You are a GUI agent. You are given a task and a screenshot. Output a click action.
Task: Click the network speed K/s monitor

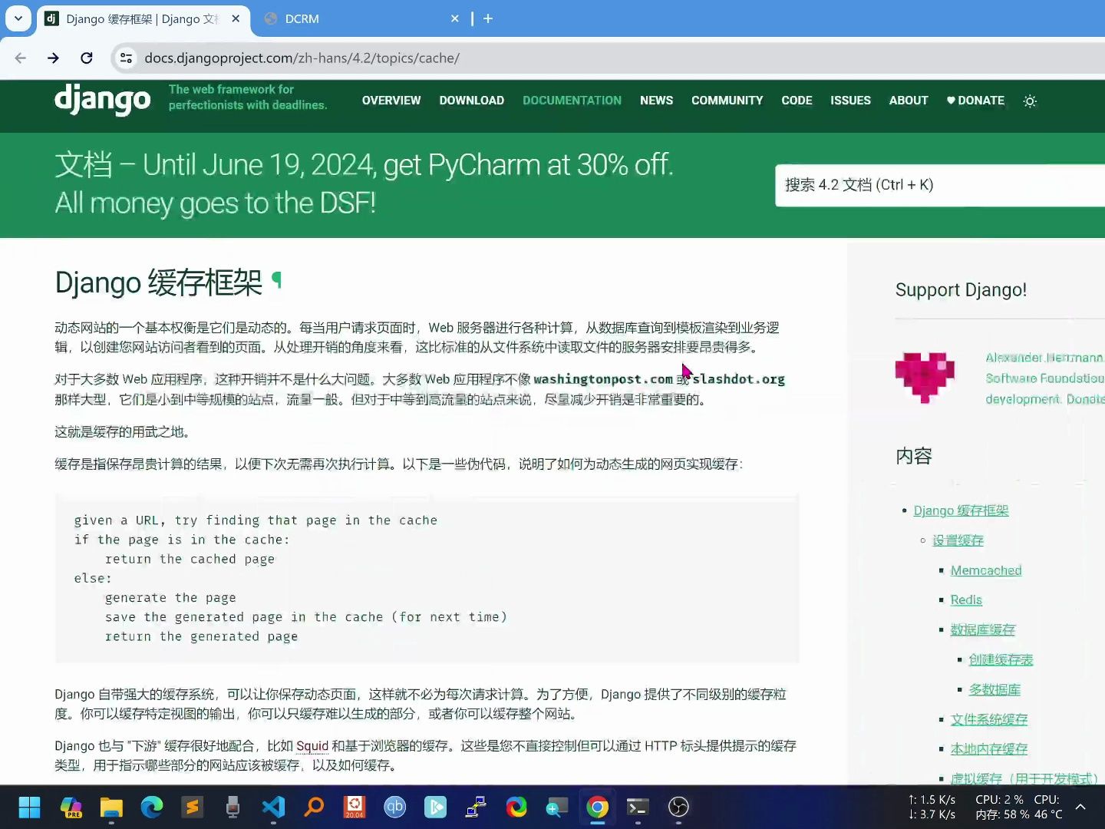click(932, 807)
